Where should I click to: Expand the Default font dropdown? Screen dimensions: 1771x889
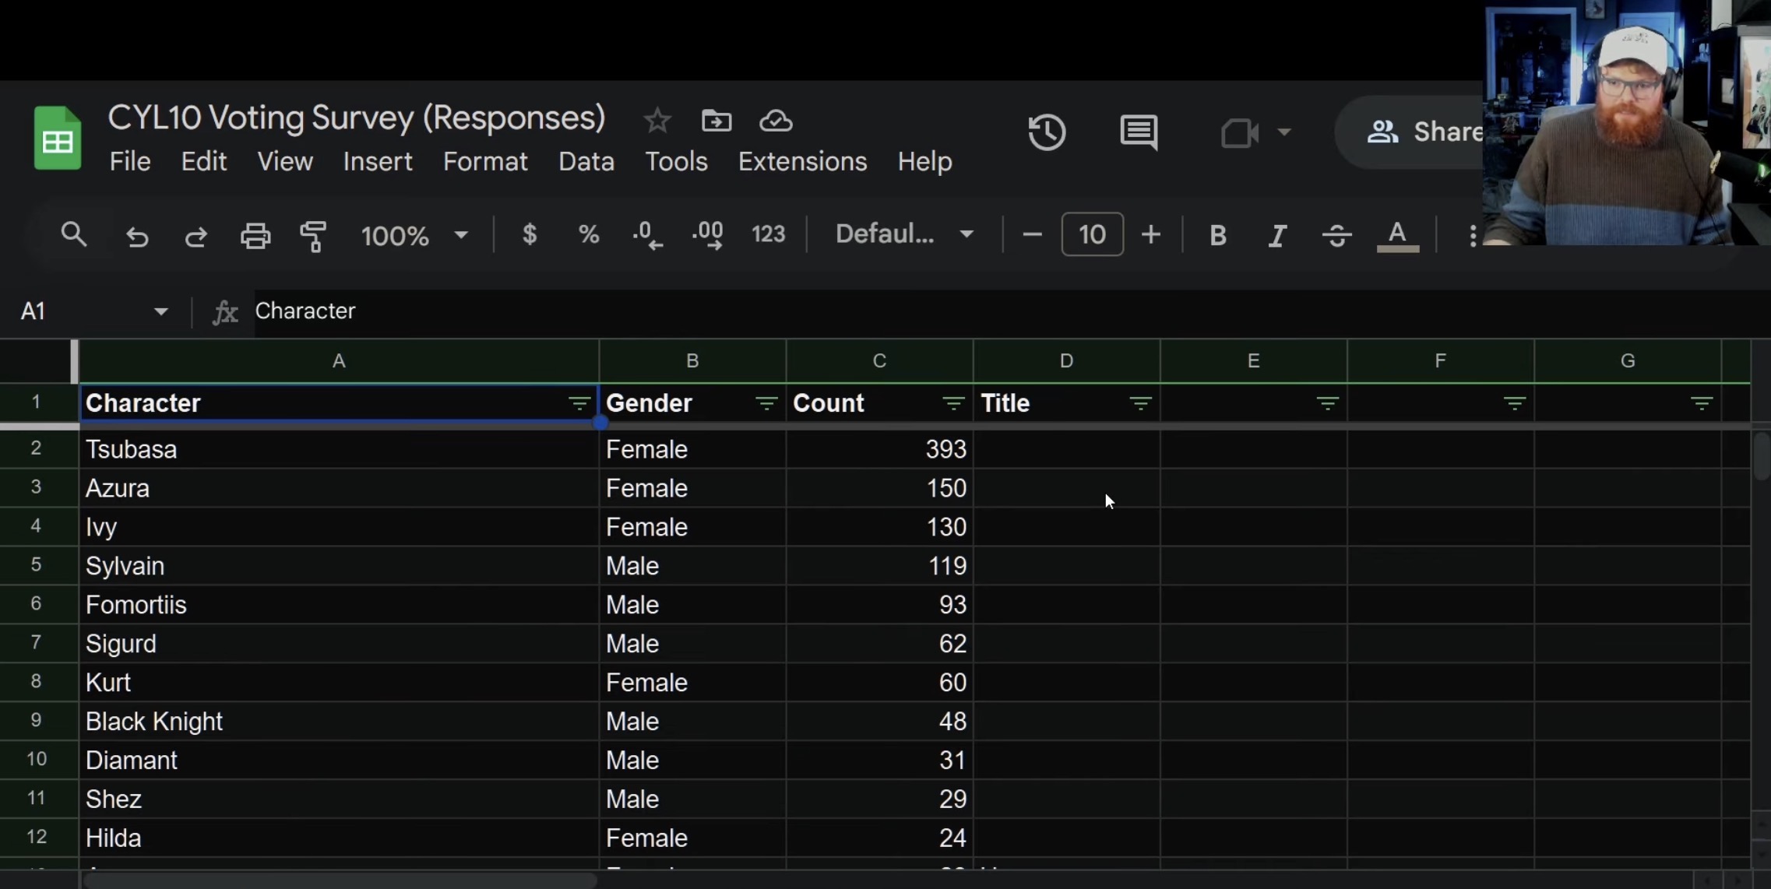point(904,234)
